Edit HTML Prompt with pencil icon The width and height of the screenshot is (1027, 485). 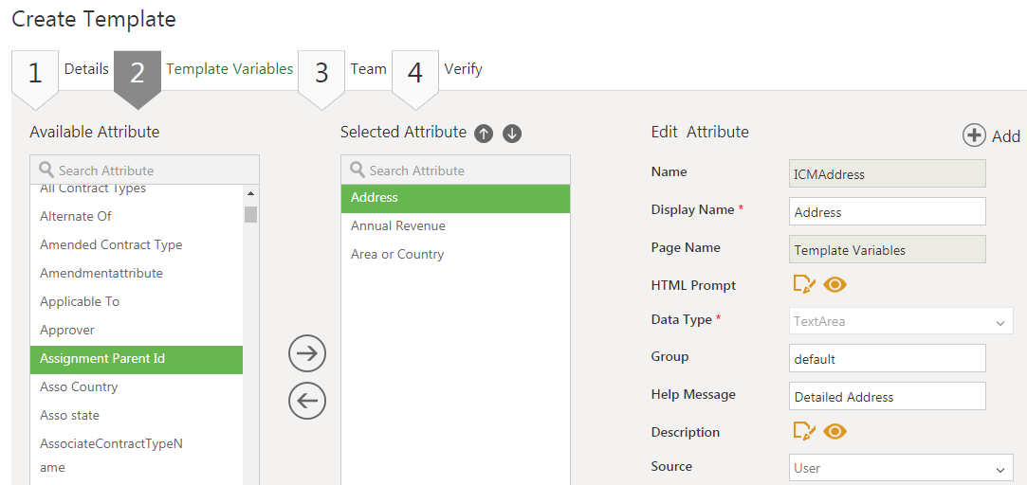coord(803,284)
